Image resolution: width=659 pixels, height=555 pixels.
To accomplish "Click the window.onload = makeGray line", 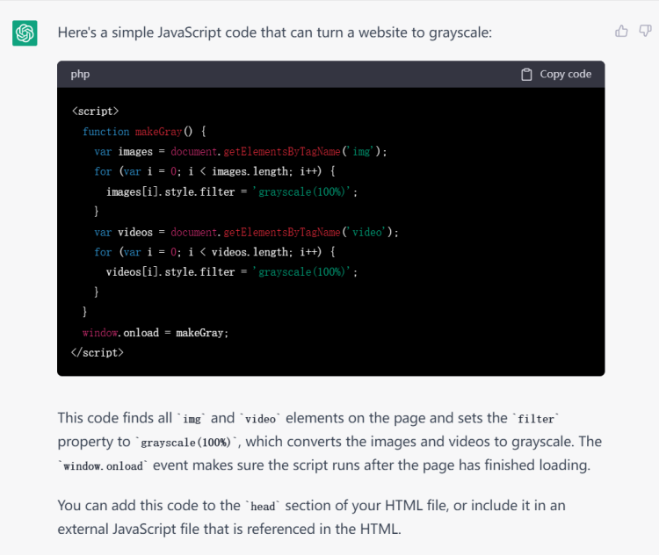I will click(155, 333).
